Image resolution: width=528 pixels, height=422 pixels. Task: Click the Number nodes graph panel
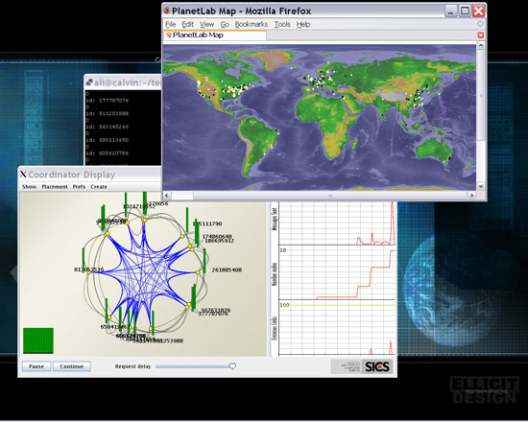click(337, 272)
